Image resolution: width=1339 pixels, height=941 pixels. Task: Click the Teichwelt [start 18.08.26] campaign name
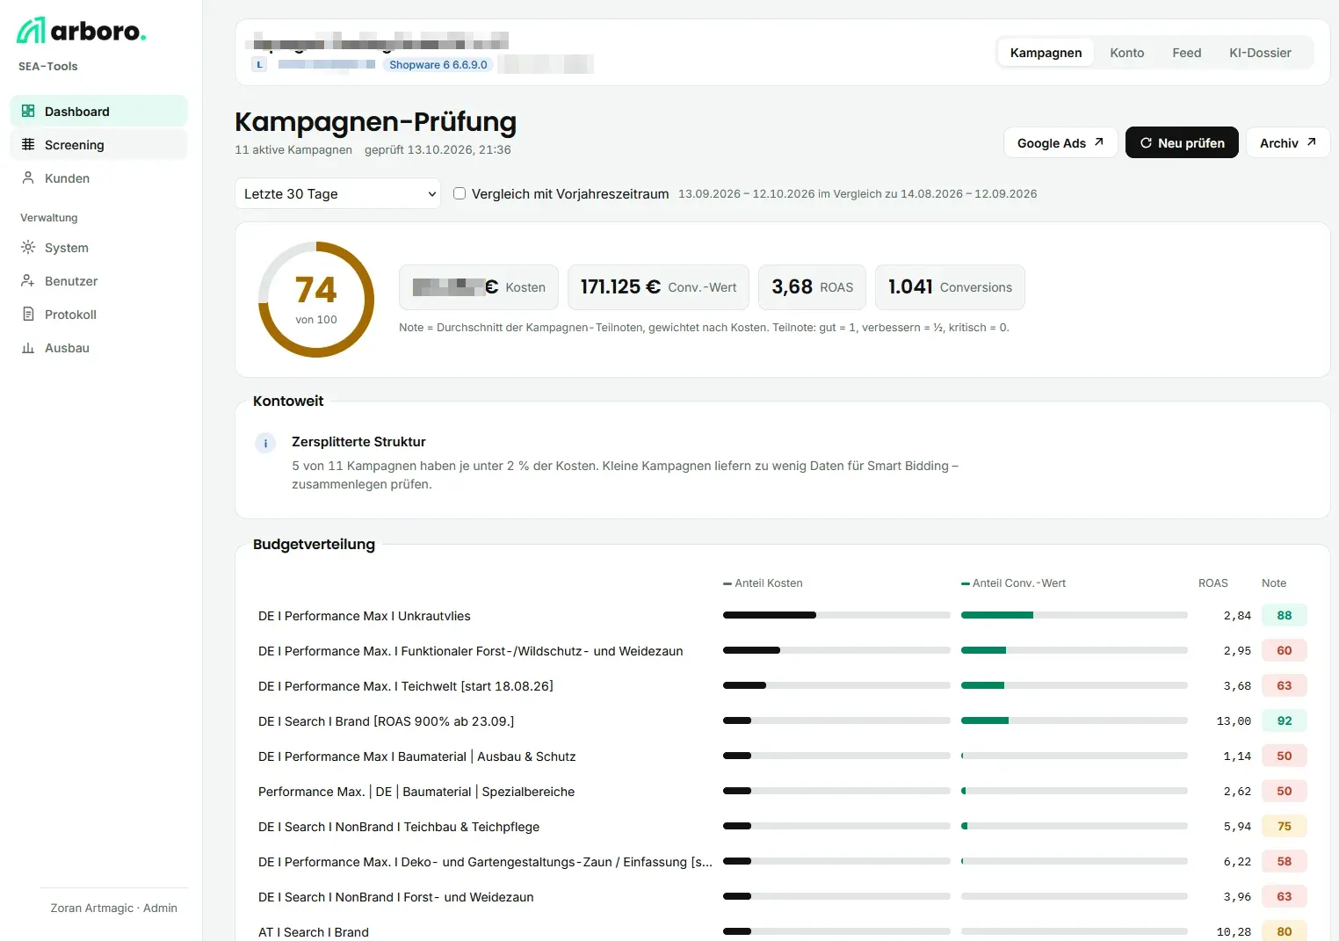[406, 686]
